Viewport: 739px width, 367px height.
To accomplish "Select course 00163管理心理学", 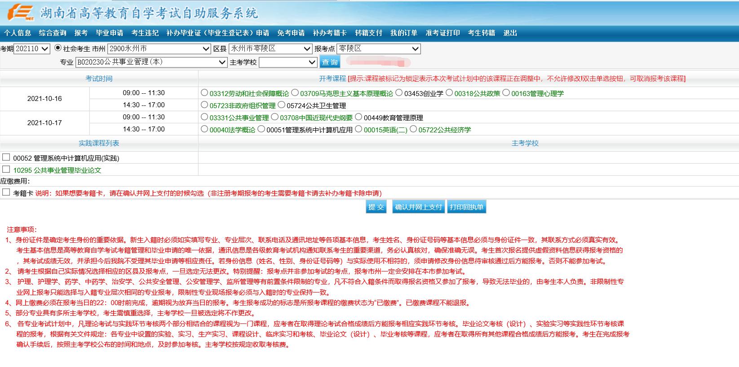I will 506,92.
